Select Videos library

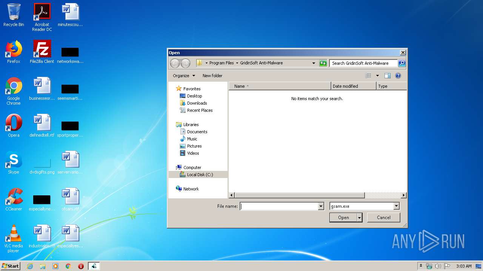(x=193, y=153)
